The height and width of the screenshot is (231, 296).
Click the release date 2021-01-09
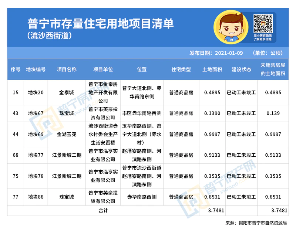click(229, 52)
